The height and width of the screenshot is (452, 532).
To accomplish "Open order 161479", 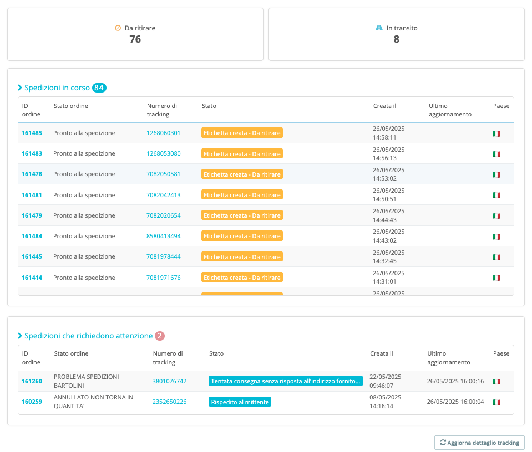I will tap(32, 215).
